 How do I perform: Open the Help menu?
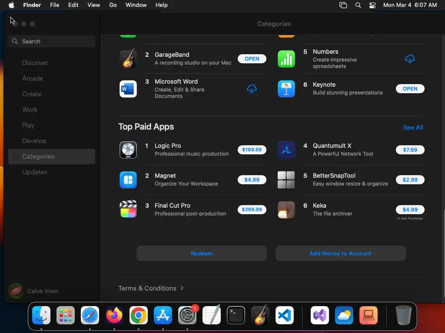click(162, 5)
